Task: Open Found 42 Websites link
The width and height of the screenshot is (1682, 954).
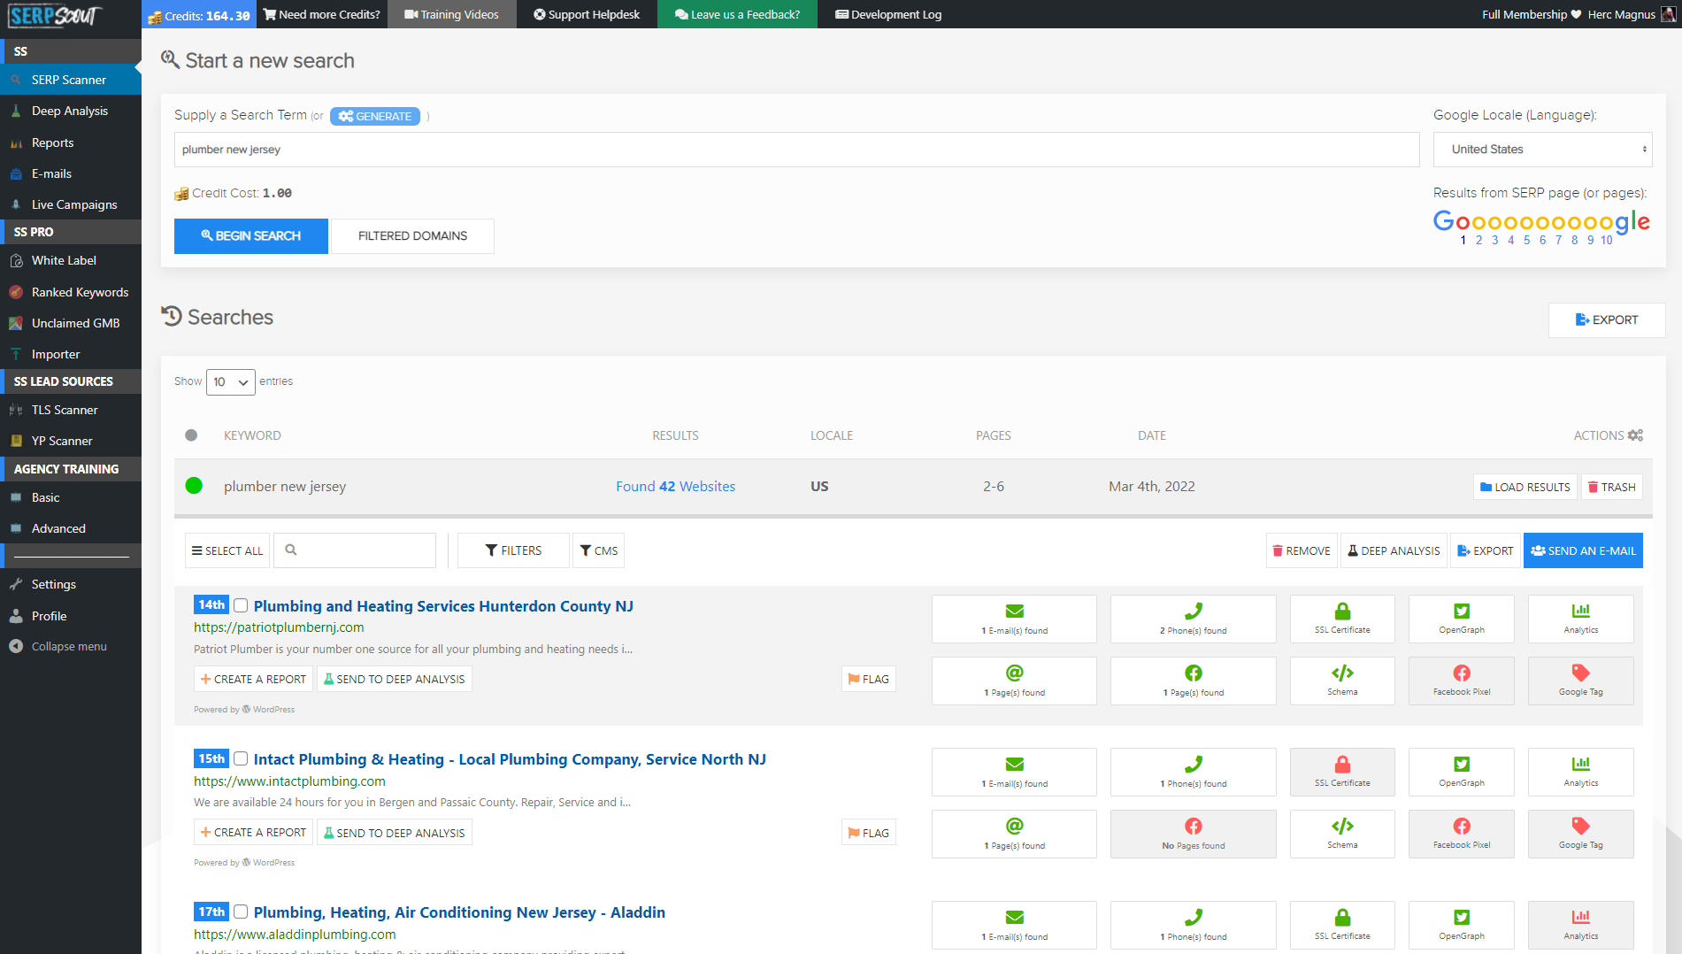Action: 675,487
